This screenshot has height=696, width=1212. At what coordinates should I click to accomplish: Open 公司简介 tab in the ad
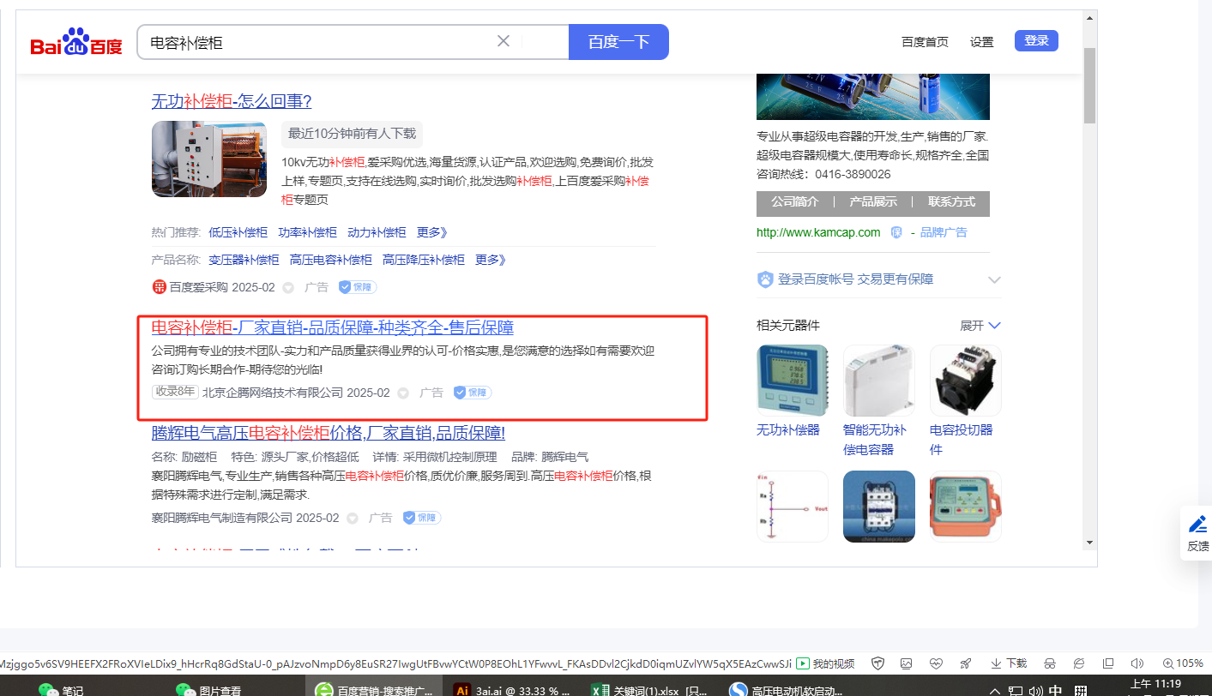(794, 202)
